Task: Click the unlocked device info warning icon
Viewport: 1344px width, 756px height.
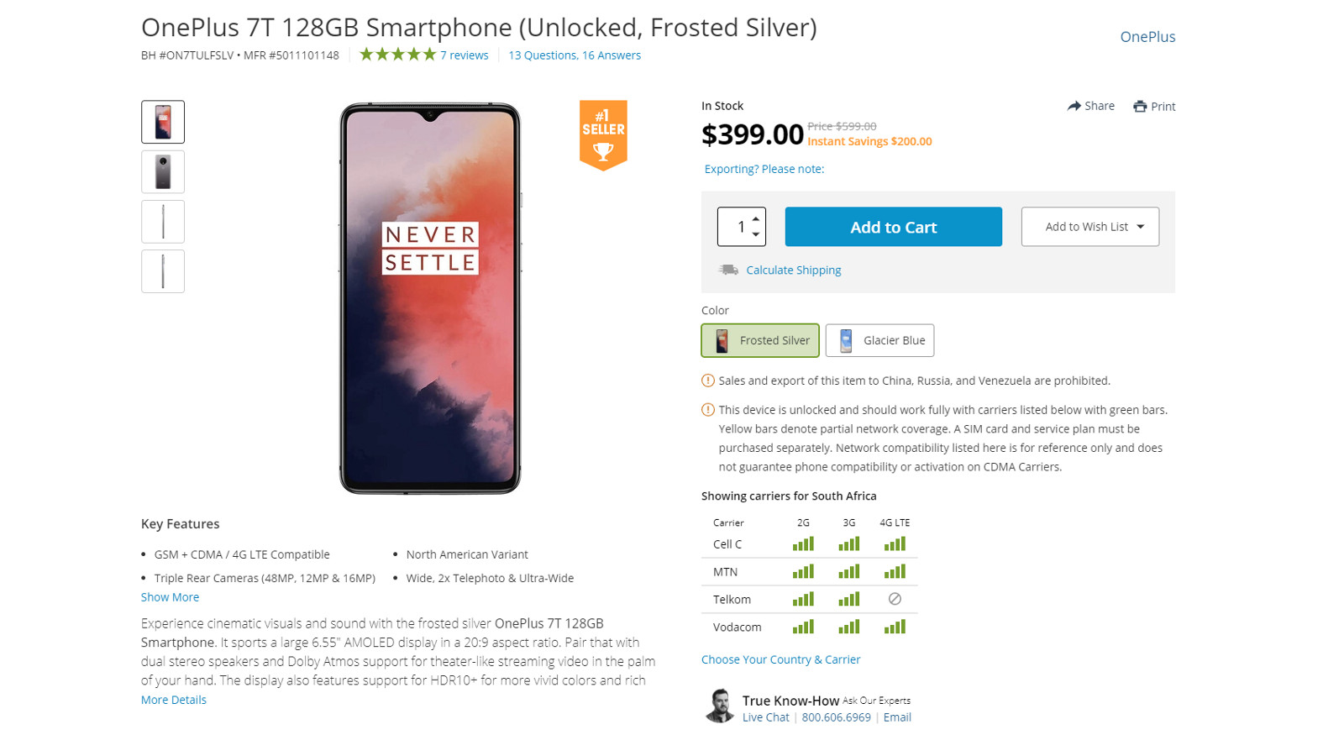Action: [x=708, y=410]
